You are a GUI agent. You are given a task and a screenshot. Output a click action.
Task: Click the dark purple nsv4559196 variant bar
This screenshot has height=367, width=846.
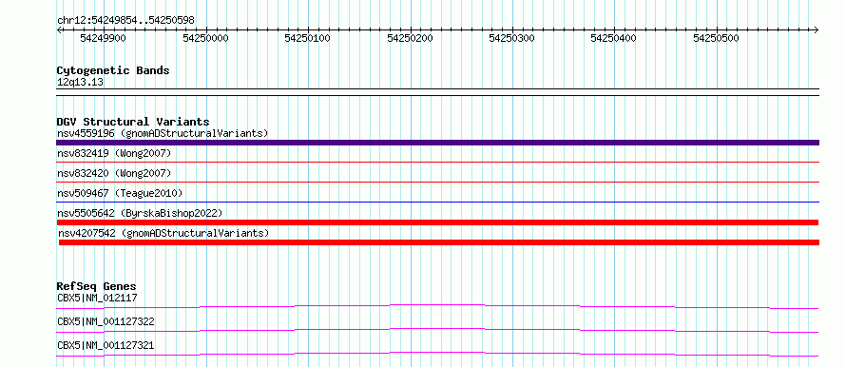437,143
